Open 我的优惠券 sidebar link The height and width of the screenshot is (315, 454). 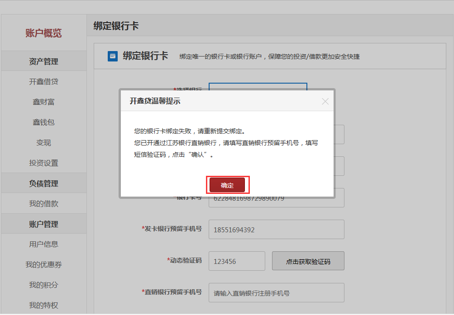(x=44, y=265)
